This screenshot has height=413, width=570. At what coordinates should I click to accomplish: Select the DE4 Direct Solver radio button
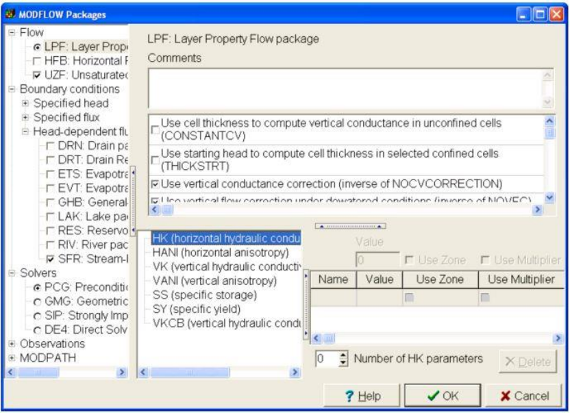pos(37,330)
